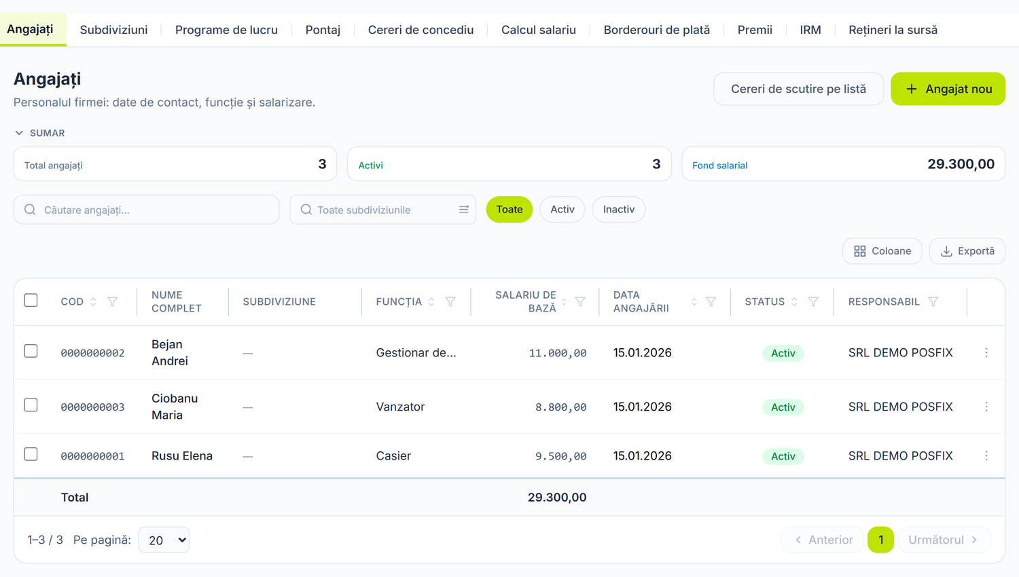The height and width of the screenshot is (577, 1019).
Task: Sort by DATA ANGAJĂRII column
Action: [694, 301]
